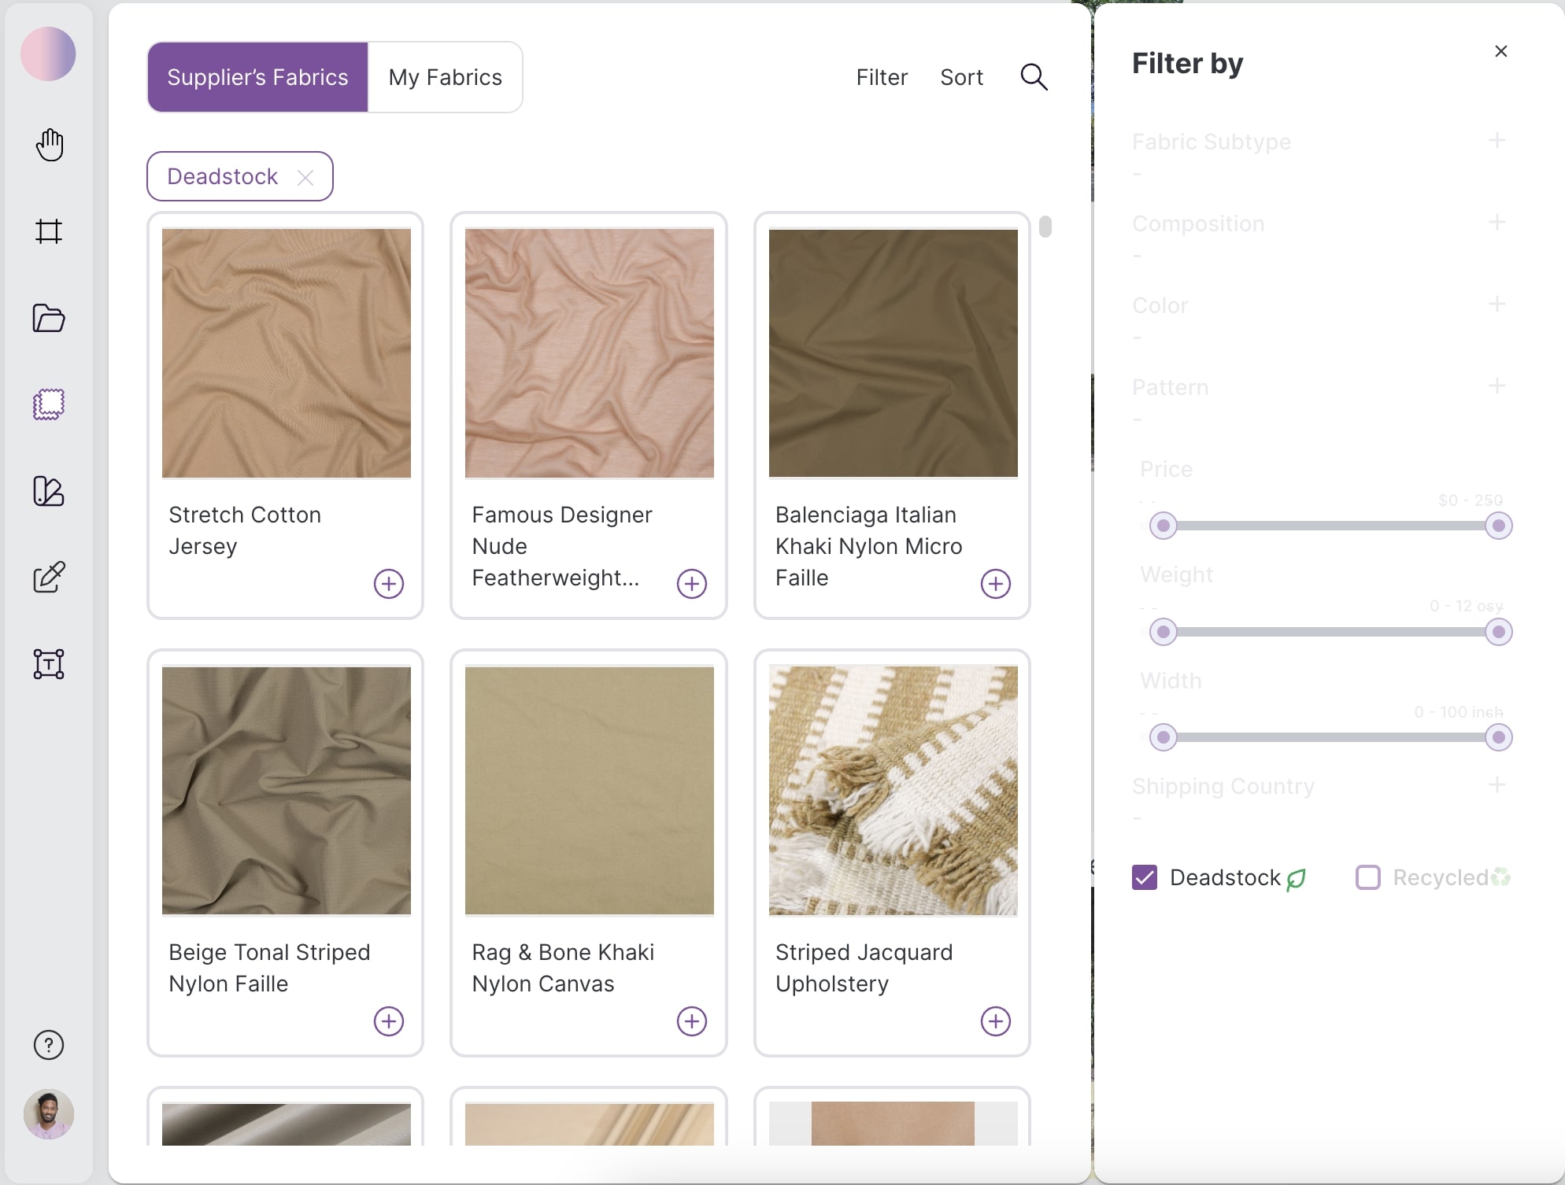Switch to the My Fabrics tab
The height and width of the screenshot is (1185, 1565).
pyautogui.click(x=444, y=76)
